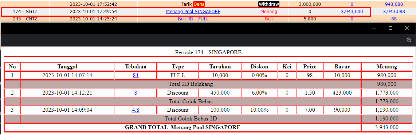This screenshot has width=416, height=135.
Task: Click the Beli status in the CNTZ row
Action: (269, 19)
